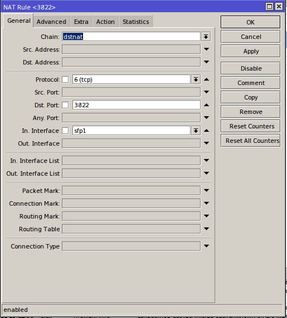Click the Dst. Port field with 3822
Screen dimensions: 287x318
[137, 105]
